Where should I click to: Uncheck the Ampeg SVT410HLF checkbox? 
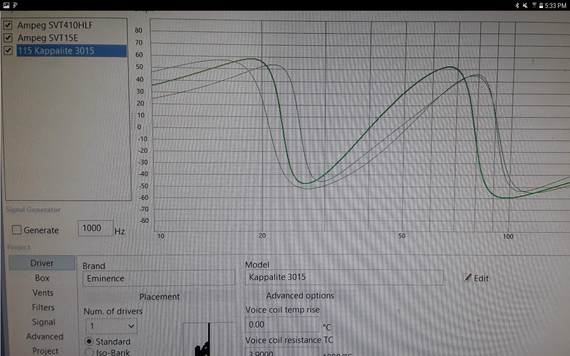(x=8, y=25)
